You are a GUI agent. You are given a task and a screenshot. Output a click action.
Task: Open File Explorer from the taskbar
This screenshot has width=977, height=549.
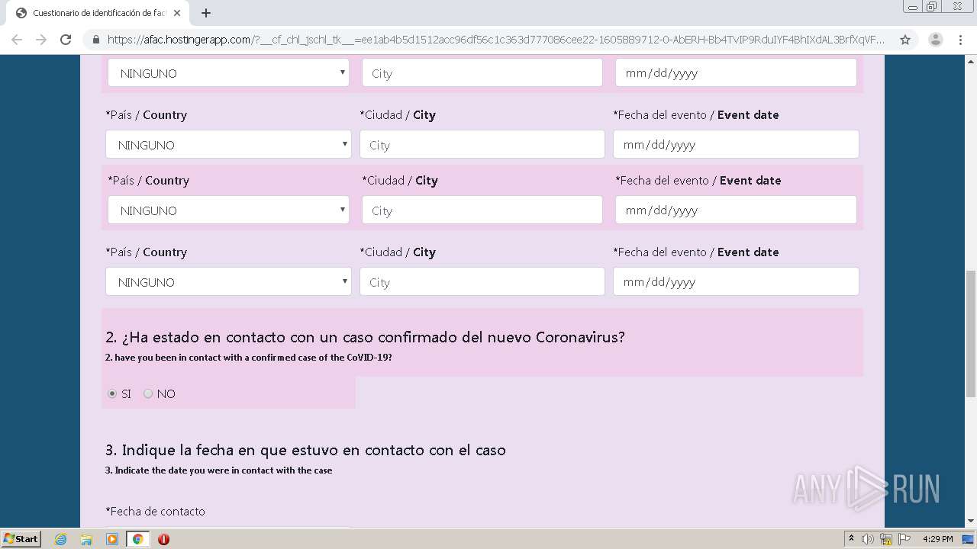tap(86, 539)
